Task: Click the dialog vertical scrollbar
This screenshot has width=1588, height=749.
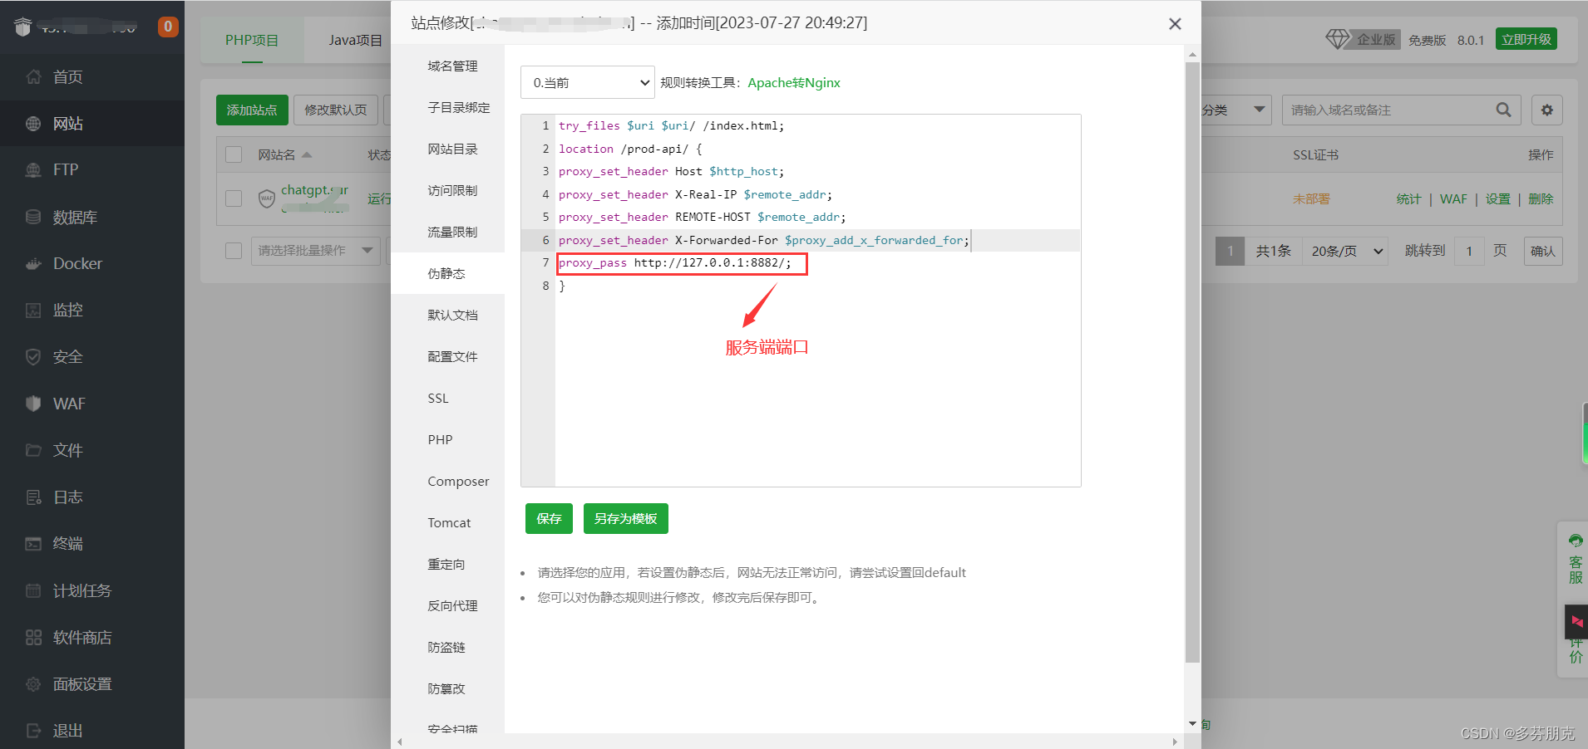Action: click(1192, 361)
